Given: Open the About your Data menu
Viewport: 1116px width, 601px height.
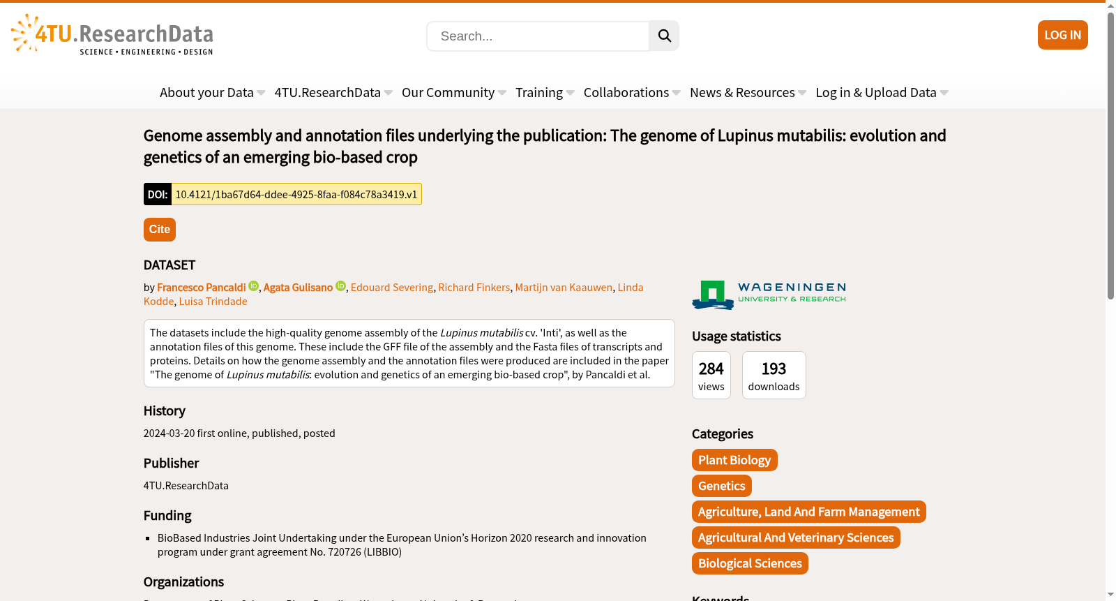Looking at the screenshot, I should pos(206,92).
